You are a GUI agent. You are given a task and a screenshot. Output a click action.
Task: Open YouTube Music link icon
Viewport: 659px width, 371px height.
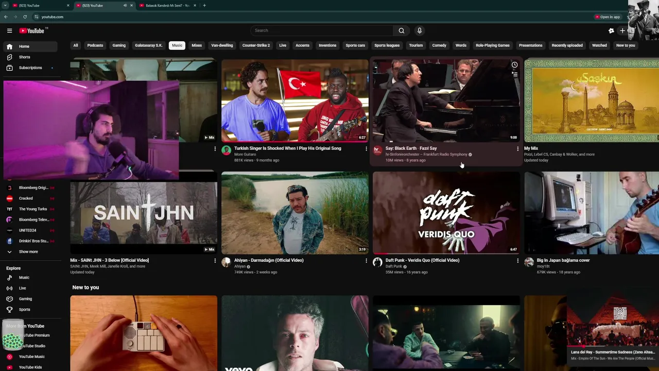(9, 357)
